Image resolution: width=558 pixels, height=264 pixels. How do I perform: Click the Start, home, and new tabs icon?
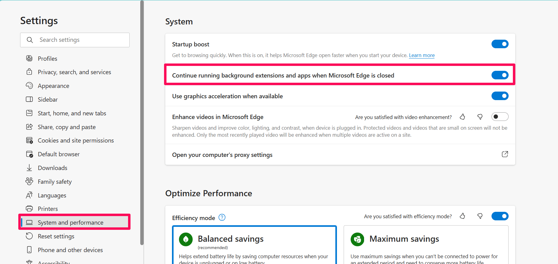coord(29,113)
